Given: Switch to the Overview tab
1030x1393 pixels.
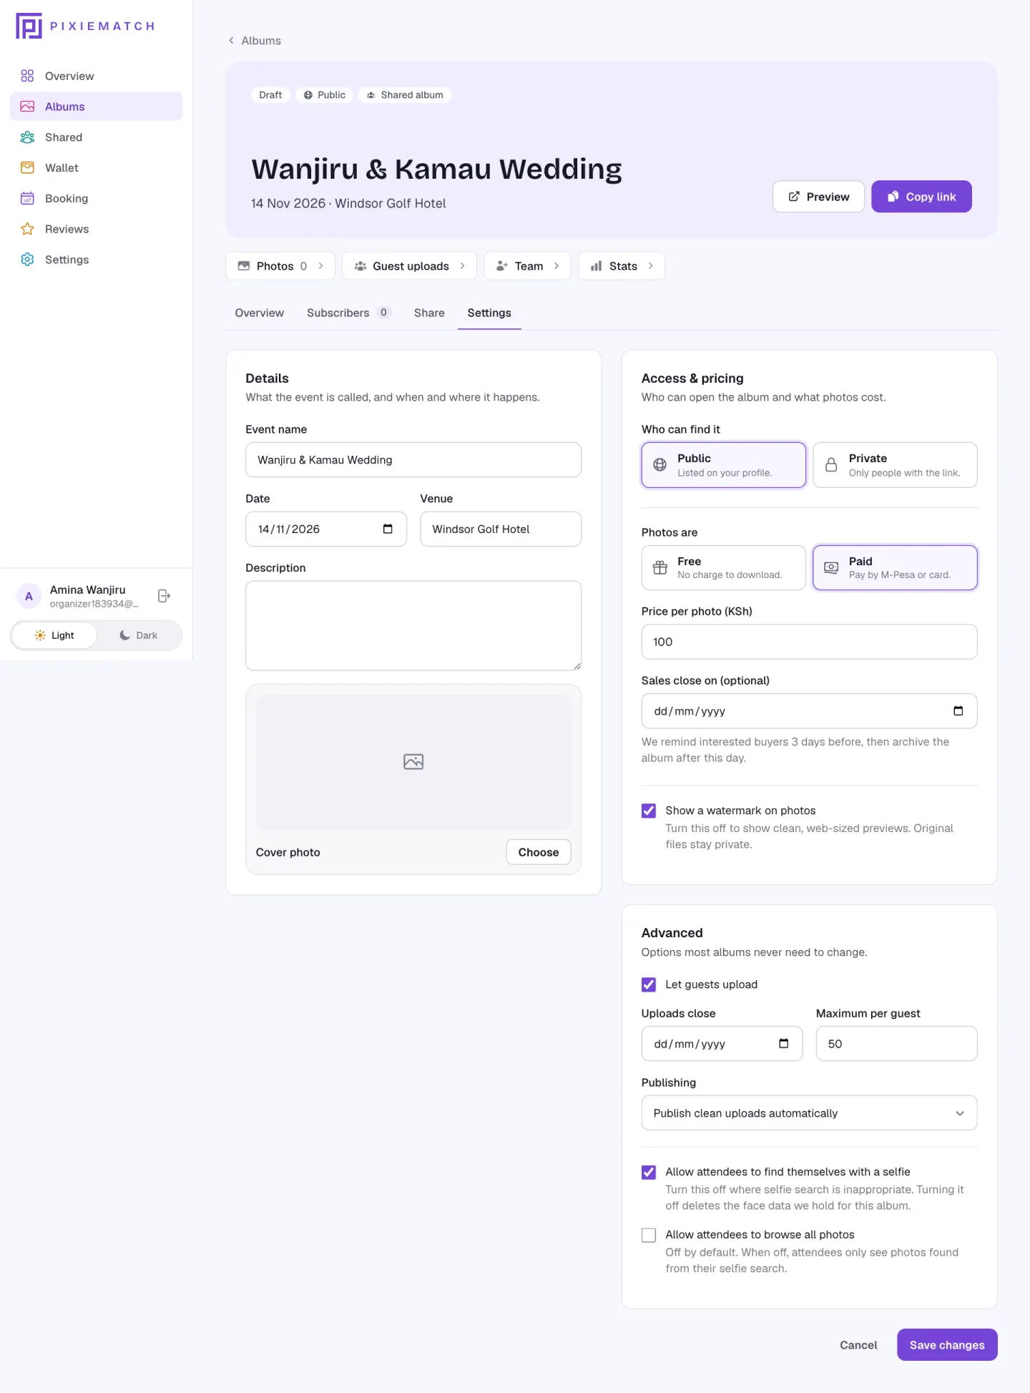Looking at the screenshot, I should point(259,313).
